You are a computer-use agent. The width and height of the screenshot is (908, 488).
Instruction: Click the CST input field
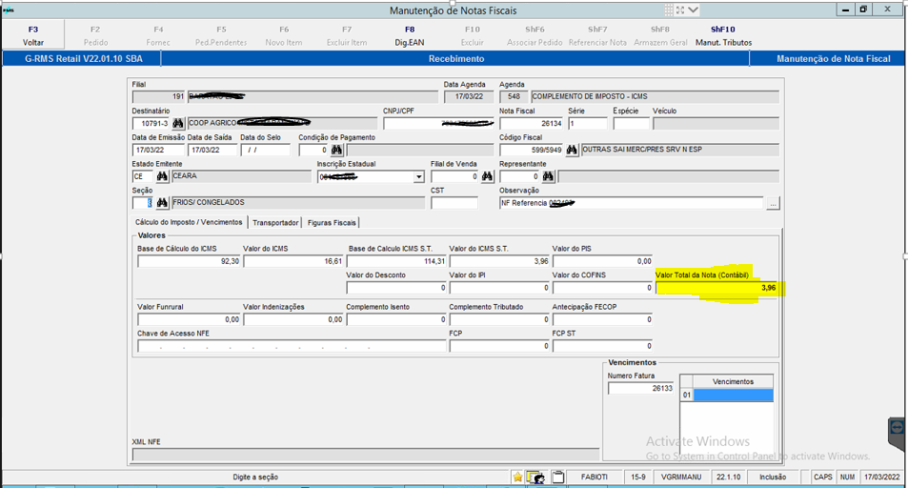454,203
